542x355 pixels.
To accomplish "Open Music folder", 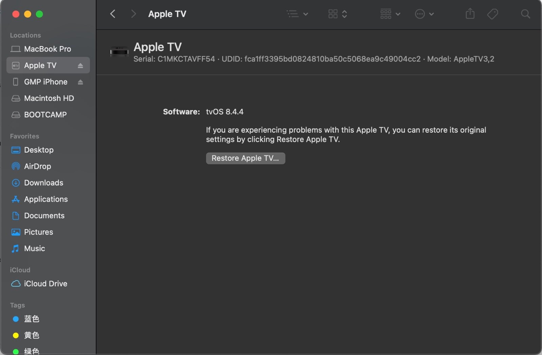I will pos(48,248).
